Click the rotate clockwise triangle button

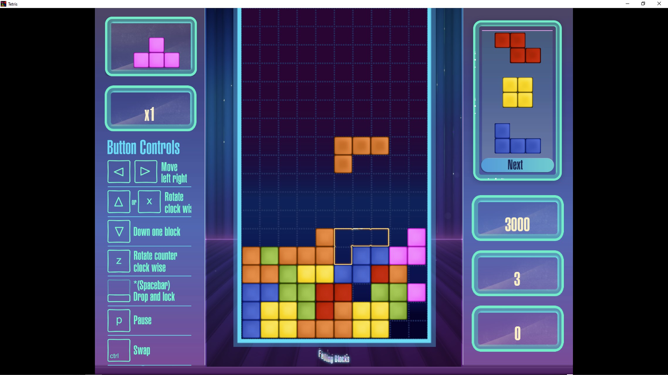coord(118,202)
